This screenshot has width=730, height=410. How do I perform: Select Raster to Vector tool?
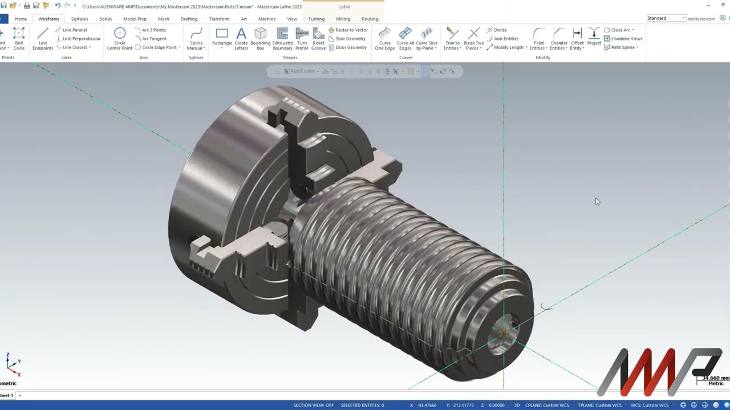coord(348,30)
